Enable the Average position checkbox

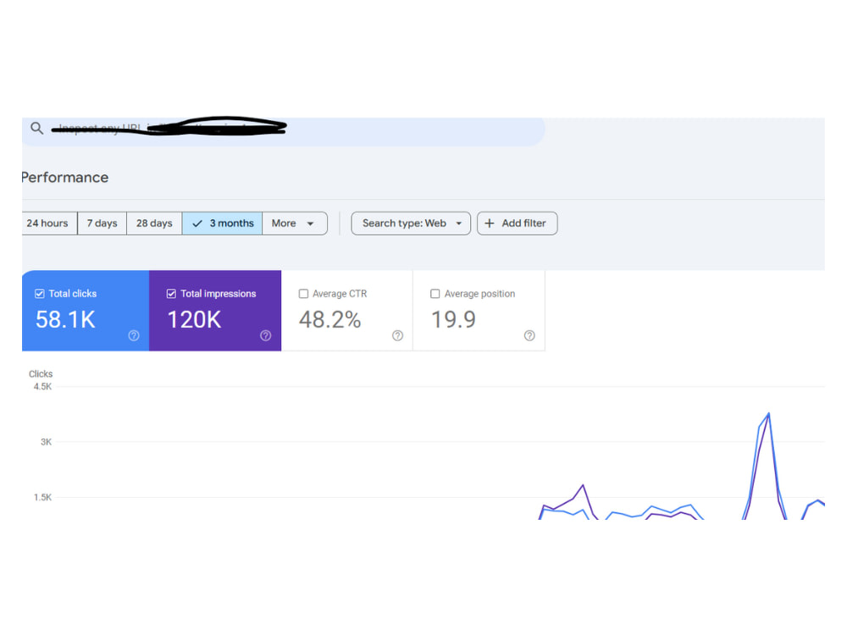(x=435, y=294)
